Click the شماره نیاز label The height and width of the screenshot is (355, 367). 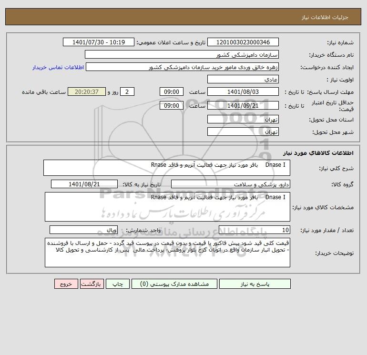[x=340, y=42]
